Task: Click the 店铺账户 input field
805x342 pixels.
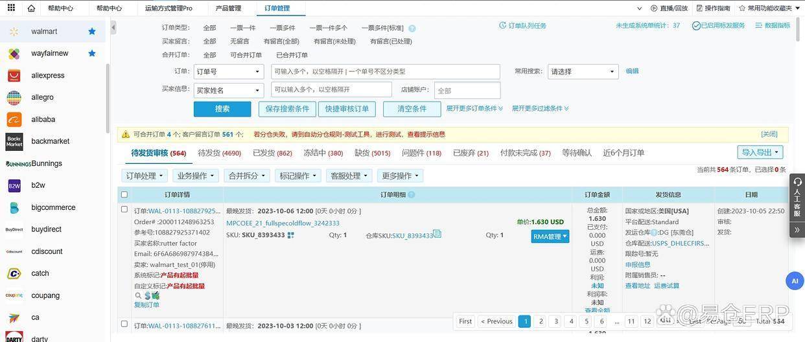Action: tap(467, 91)
